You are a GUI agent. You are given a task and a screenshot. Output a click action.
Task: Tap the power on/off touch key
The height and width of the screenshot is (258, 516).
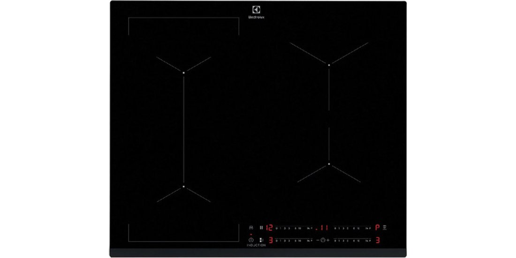click(251, 240)
